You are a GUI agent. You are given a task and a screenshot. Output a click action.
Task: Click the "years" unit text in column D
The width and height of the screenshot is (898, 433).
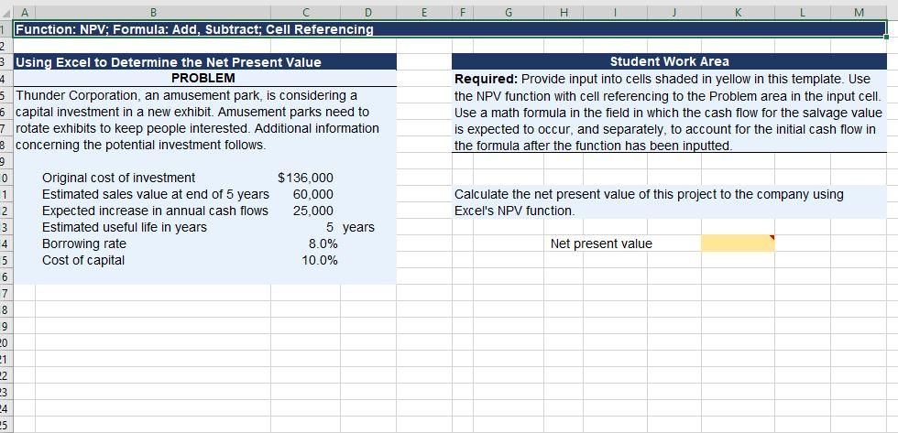click(358, 228)
